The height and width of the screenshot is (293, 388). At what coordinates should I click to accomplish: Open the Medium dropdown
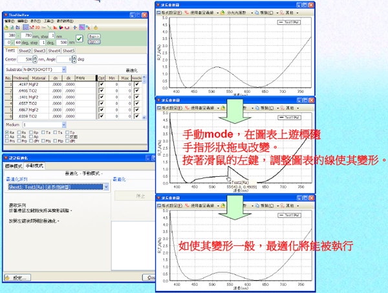[64, 125]
